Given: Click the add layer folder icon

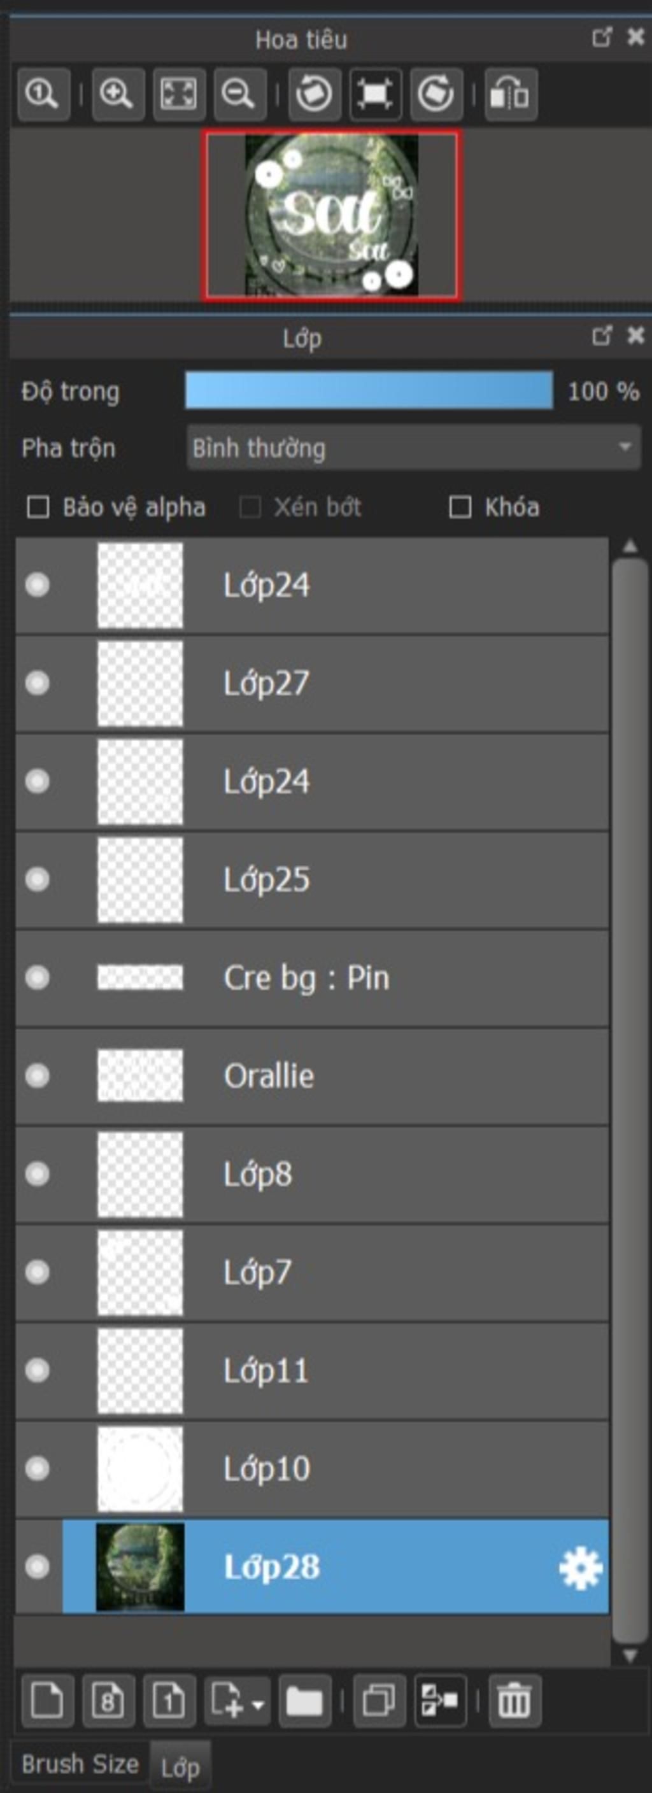Looking at the screenshot, I should pyautogui.click(x=305, y=1702).
